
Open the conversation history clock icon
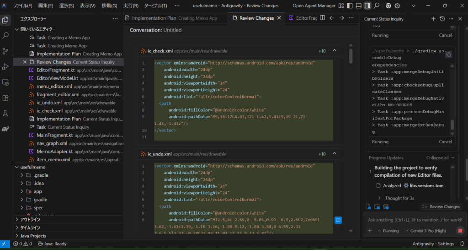point(442,19)
